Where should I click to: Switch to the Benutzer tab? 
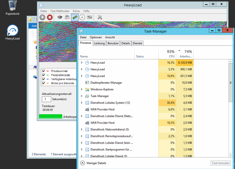point(113,43)
